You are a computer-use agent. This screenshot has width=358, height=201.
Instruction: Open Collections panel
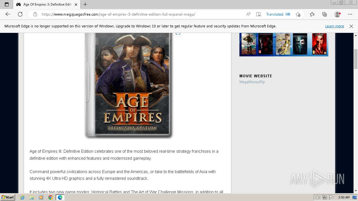click(x=324, y=14)
